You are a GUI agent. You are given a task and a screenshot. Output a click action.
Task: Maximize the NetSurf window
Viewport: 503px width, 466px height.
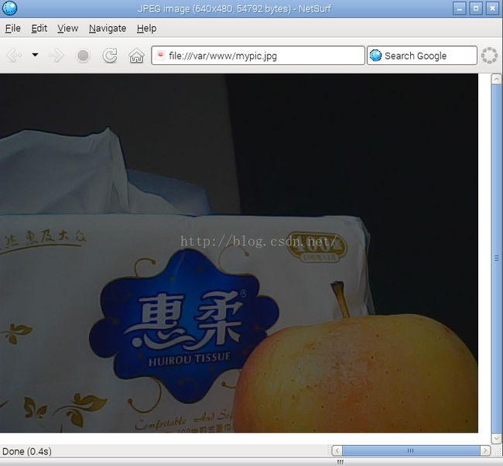pos(476,9)
